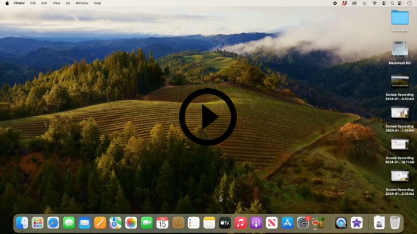Launch the App Store from the Dock

click(x=288, y=223)
